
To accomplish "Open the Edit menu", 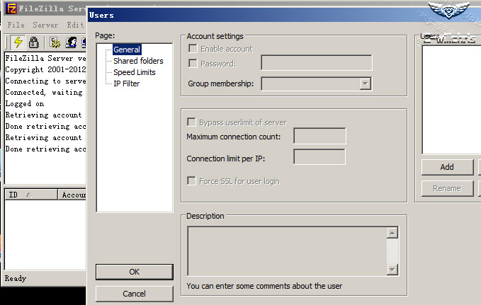I will pos(76,25).
